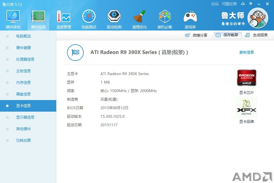The image size is (274, 183).
Task: Close the 鲁大师 window
Action: click(x=267, y=4)
